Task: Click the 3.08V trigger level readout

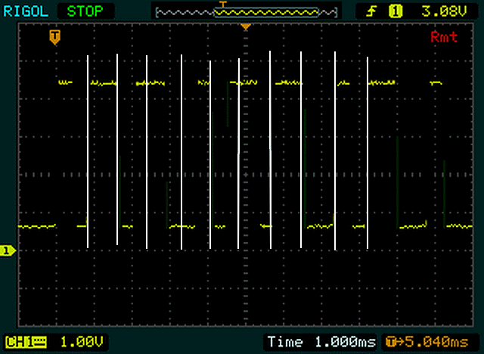Action: pyautogui.click(x=444, y=11)
